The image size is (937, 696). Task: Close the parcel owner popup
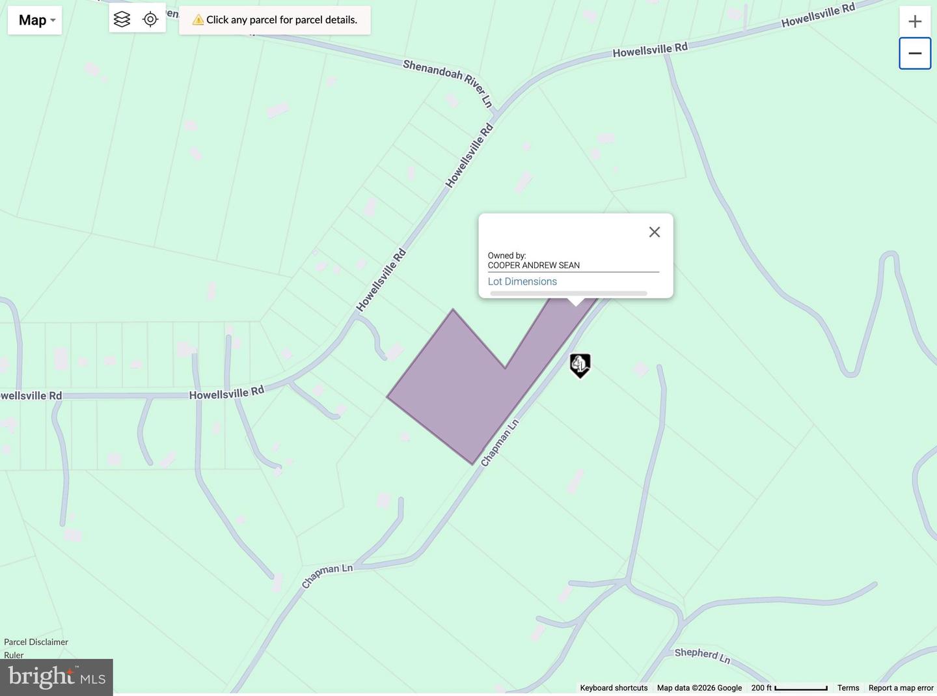(654, 232)
